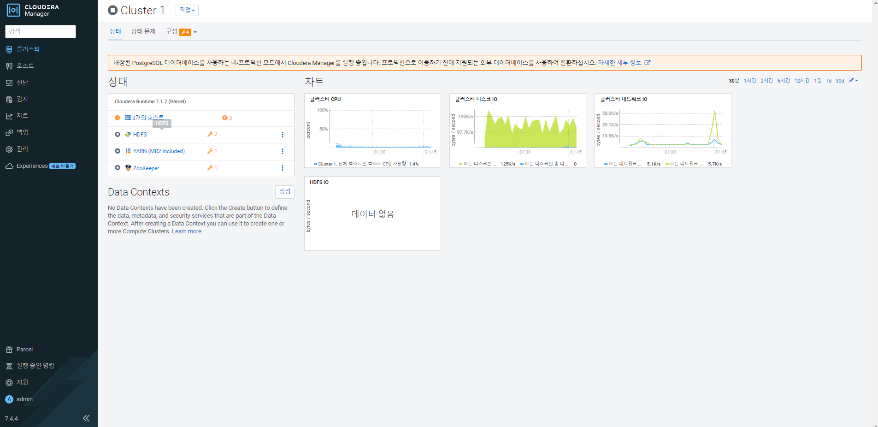The image size is (878, 427).
Task: Click the HDFS elephant service icon
Action: click(128, 134)
